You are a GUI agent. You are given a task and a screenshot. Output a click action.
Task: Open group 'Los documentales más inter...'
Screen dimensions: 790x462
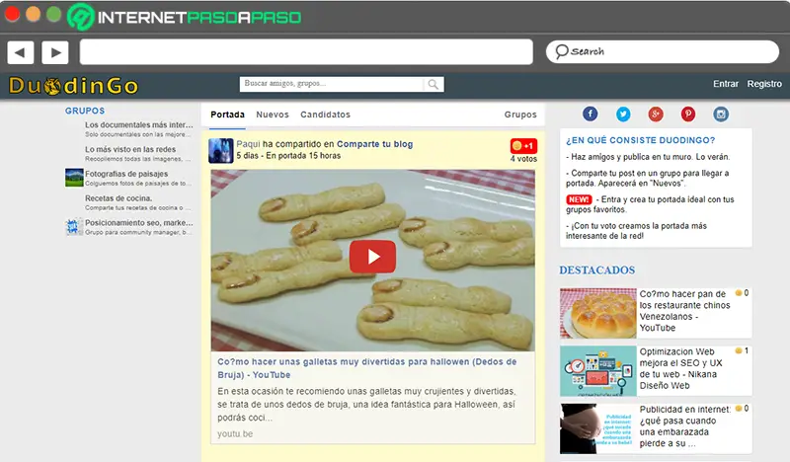[x=138, y=124]
